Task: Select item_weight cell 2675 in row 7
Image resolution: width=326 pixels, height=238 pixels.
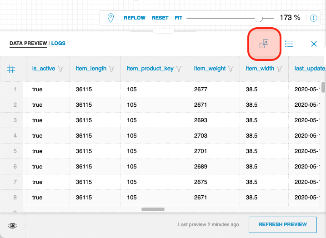Action: (x=201, y=182)
